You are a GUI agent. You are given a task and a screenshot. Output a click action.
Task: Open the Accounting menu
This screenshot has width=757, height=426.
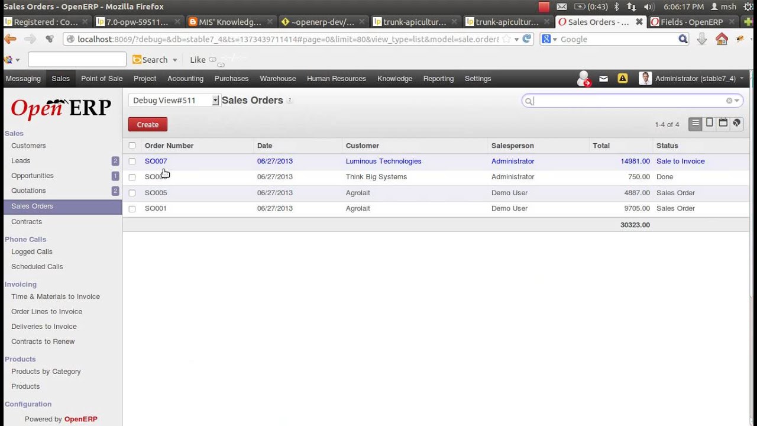[x=185, y=78]
